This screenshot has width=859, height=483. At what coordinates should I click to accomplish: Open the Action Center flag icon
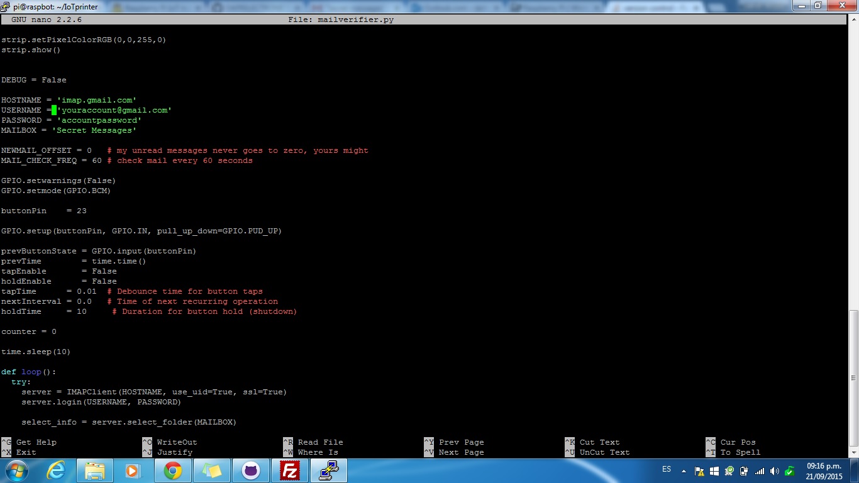tap(699, 470)
